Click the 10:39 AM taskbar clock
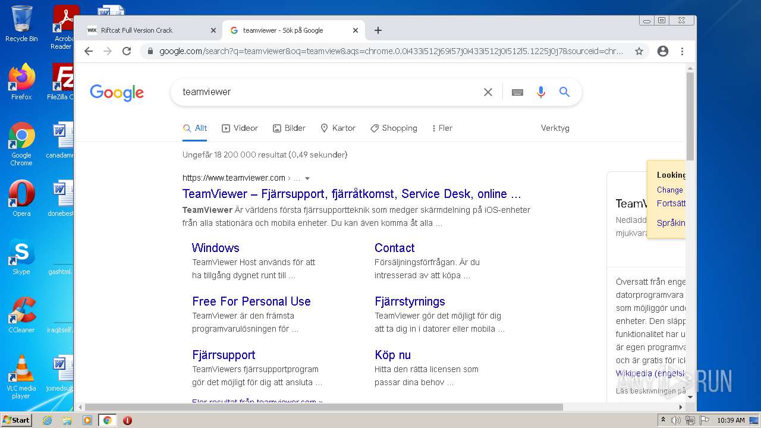 point(731,420)
